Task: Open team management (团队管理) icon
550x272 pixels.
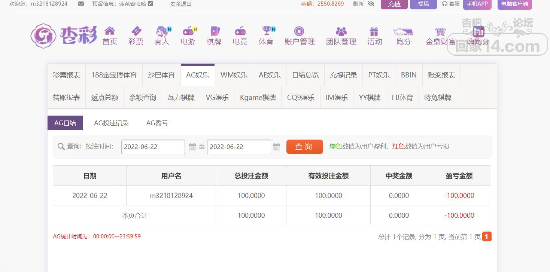Action: 341,31
